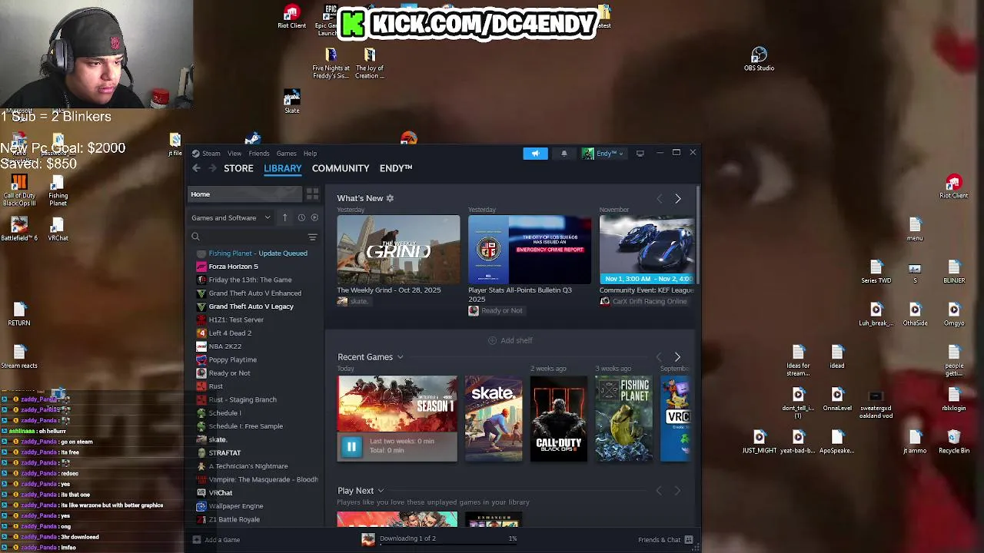Open the Steam announcements megaphone icon
Viewport: 984px width, 553px height.
535,154
